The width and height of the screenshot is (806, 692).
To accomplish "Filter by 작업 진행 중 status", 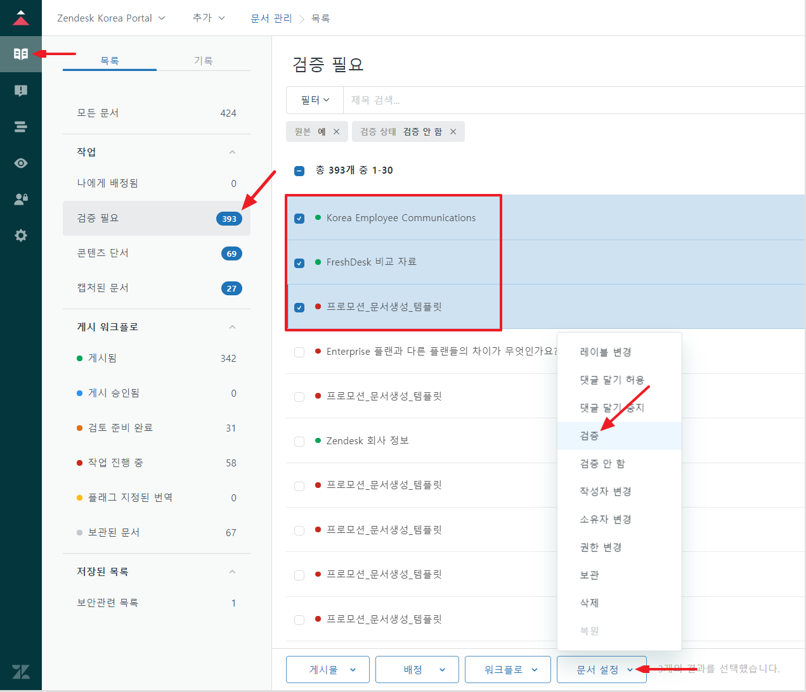I will 157,463.
